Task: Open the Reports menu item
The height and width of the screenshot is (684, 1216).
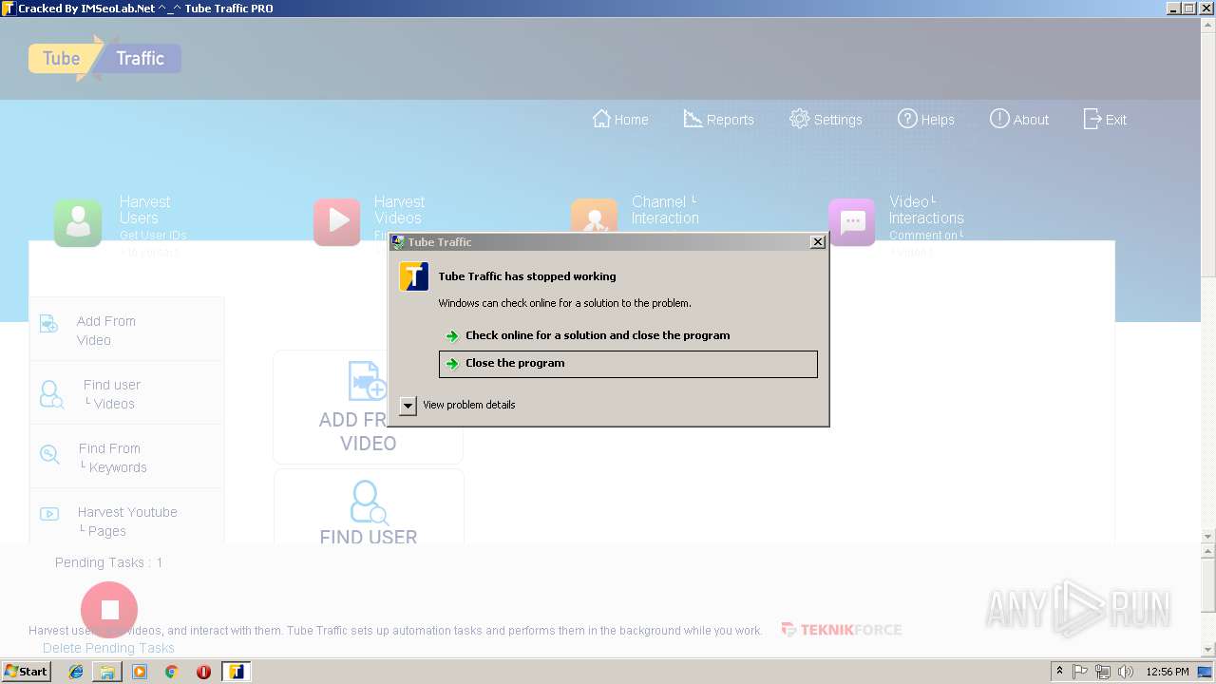Action: tap(719, 120)
